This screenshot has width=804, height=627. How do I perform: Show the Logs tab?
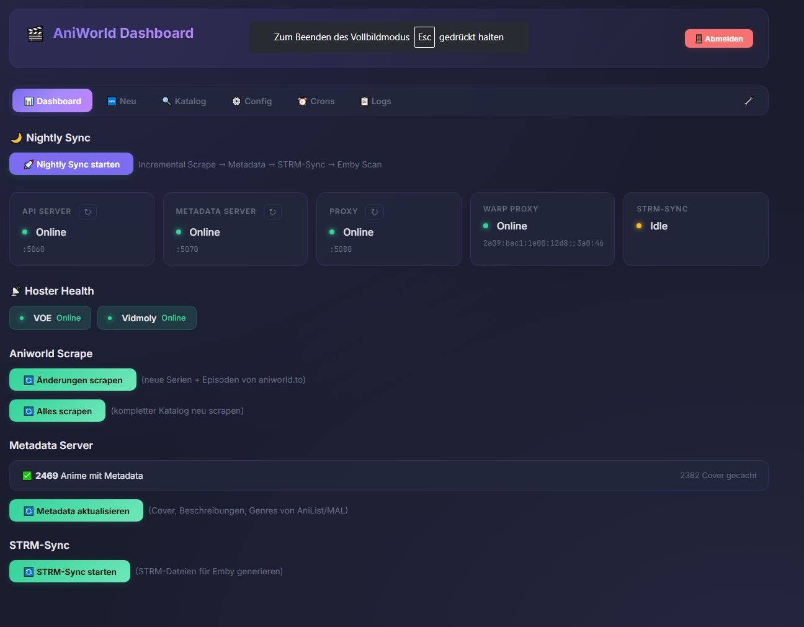[376, 101]
